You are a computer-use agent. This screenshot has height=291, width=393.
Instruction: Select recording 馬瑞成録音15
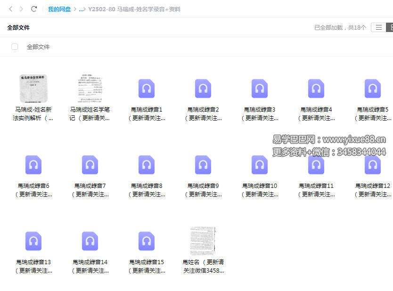click(x=146, y=241)
